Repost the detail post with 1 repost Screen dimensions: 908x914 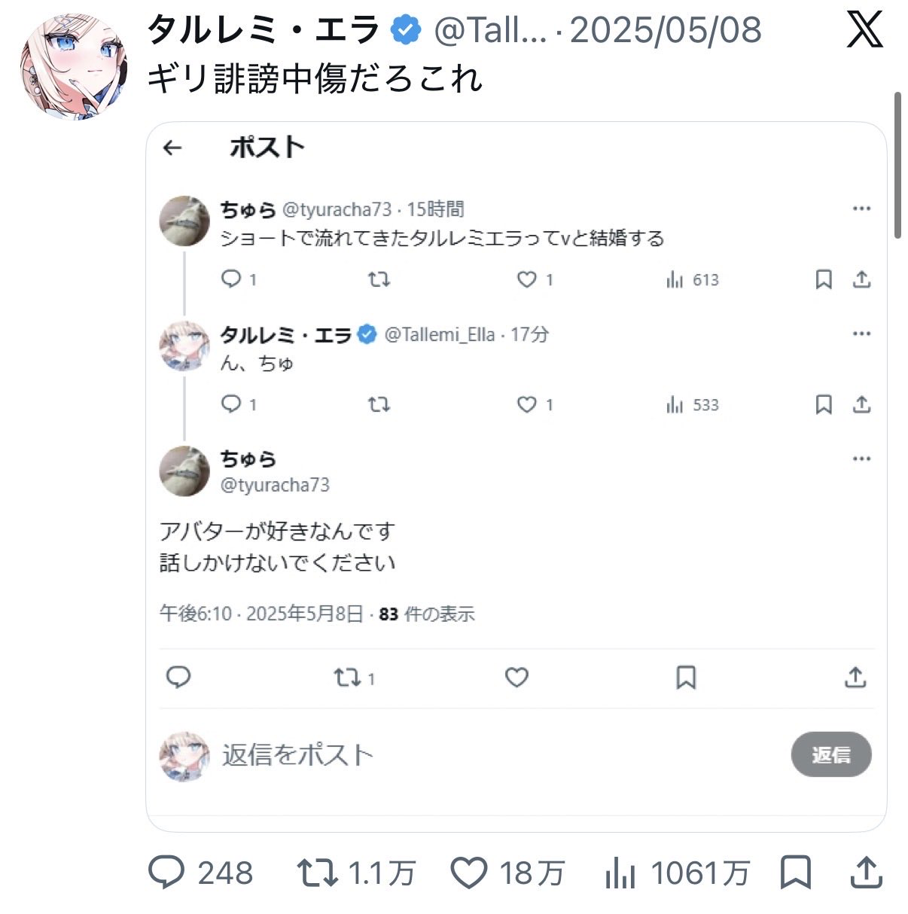[354, 678]
